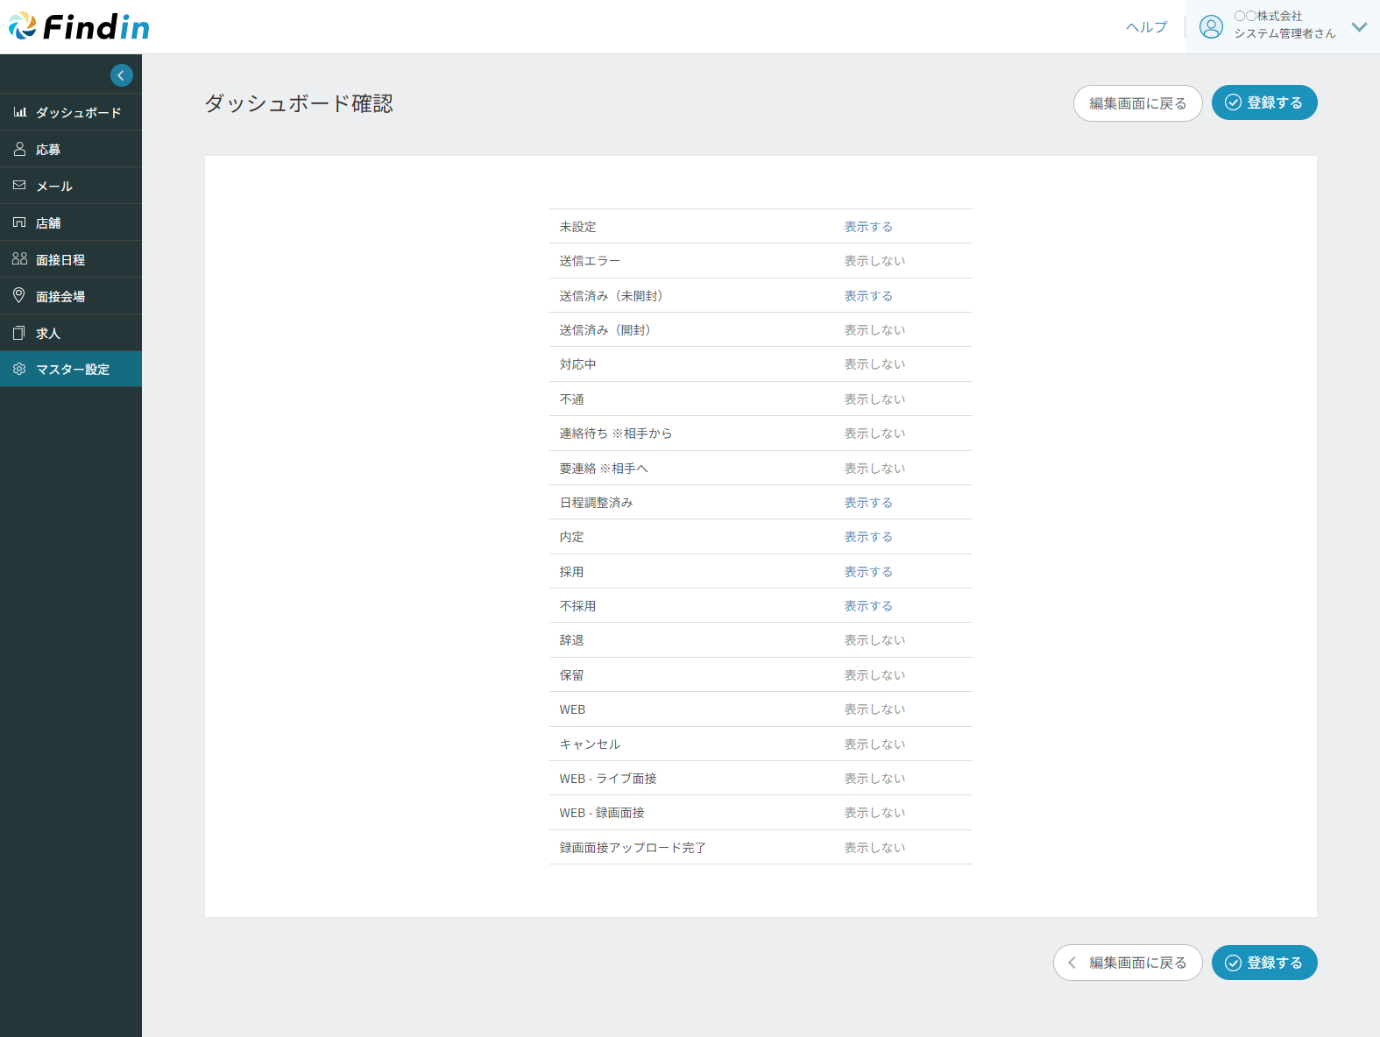1380x1037 pixels.
Task: Click the document icon beside 求人
Action: coord(19,333)
